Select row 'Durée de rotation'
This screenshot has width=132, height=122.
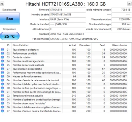[x=64, y=57]
